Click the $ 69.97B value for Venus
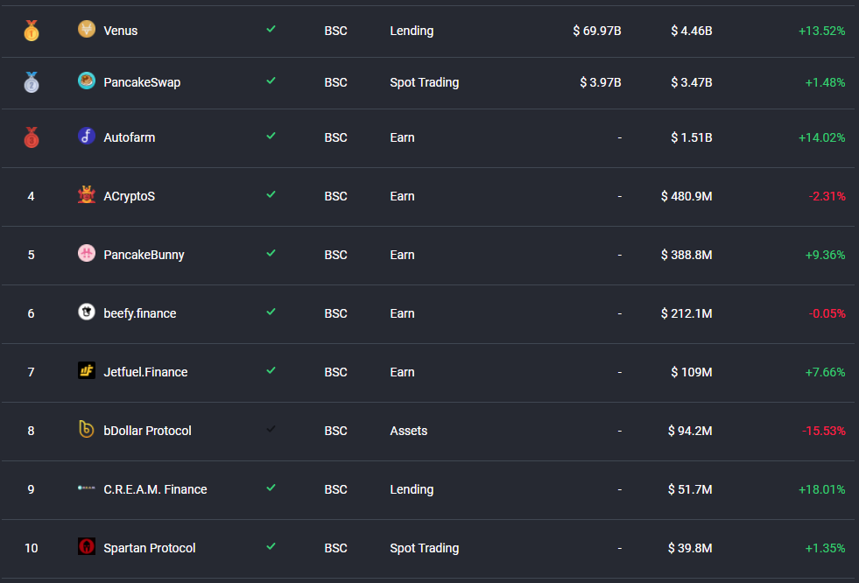 tap(597, 31)
